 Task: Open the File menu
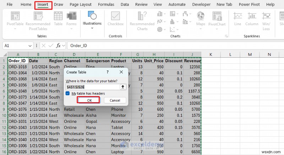(10, 5)
